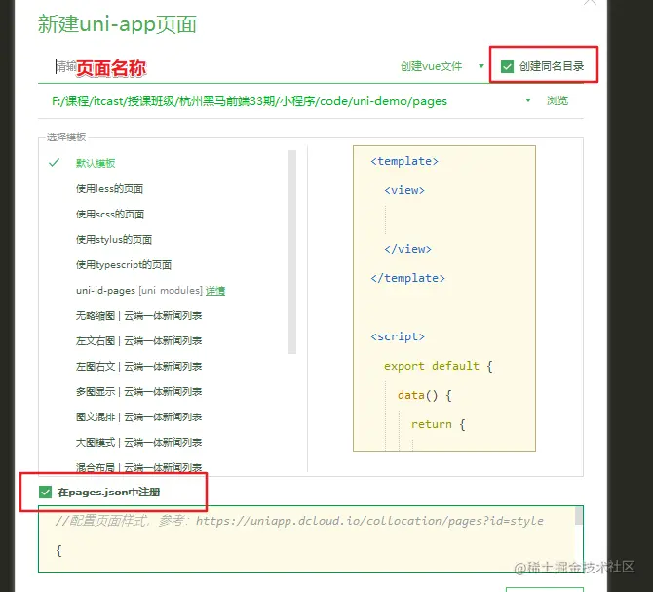Select the 使用less的页面 template
This screenshot has width=653, height=592.
[x=109, y=189]
